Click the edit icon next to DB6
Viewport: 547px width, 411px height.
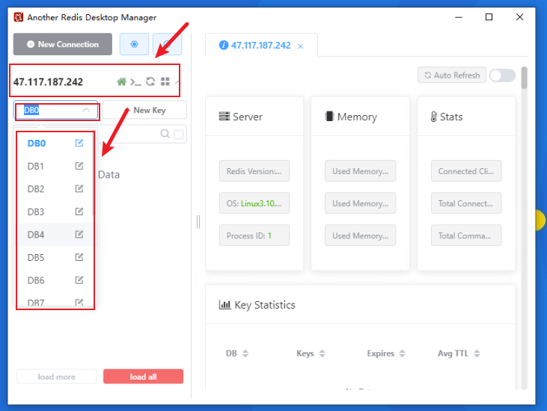click(x=79, y=279)
